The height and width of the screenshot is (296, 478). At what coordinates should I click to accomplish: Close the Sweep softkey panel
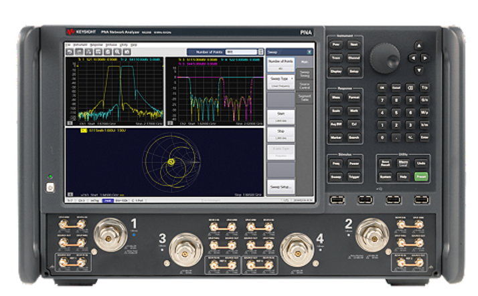tap(309, 52)
